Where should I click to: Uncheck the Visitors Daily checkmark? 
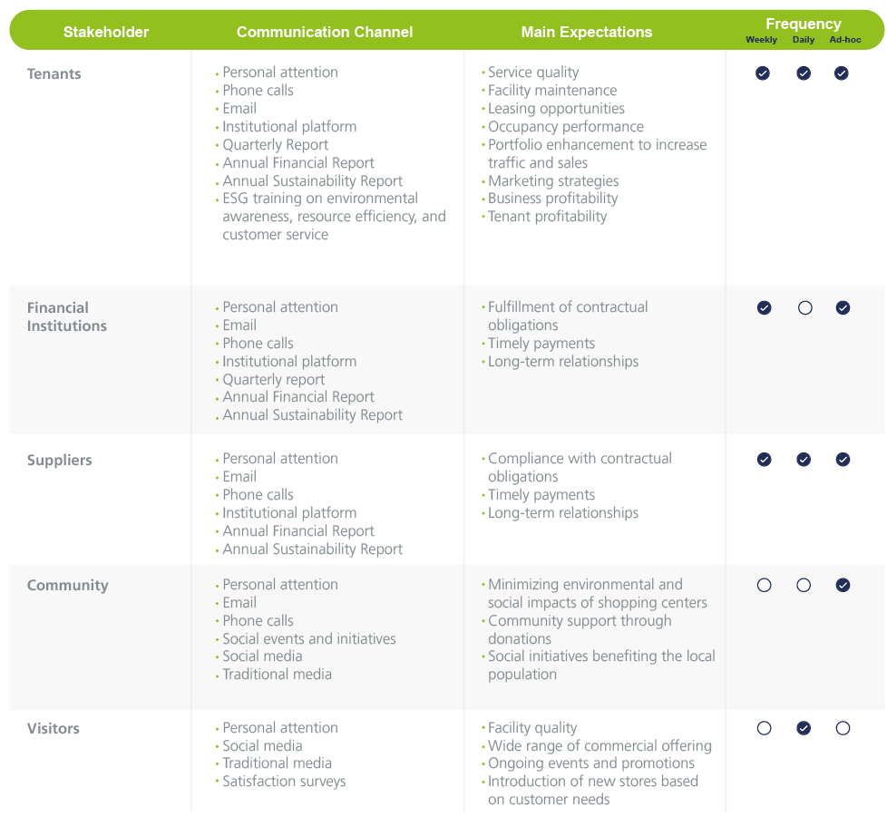pyautogui.click(x=804, y=728)
